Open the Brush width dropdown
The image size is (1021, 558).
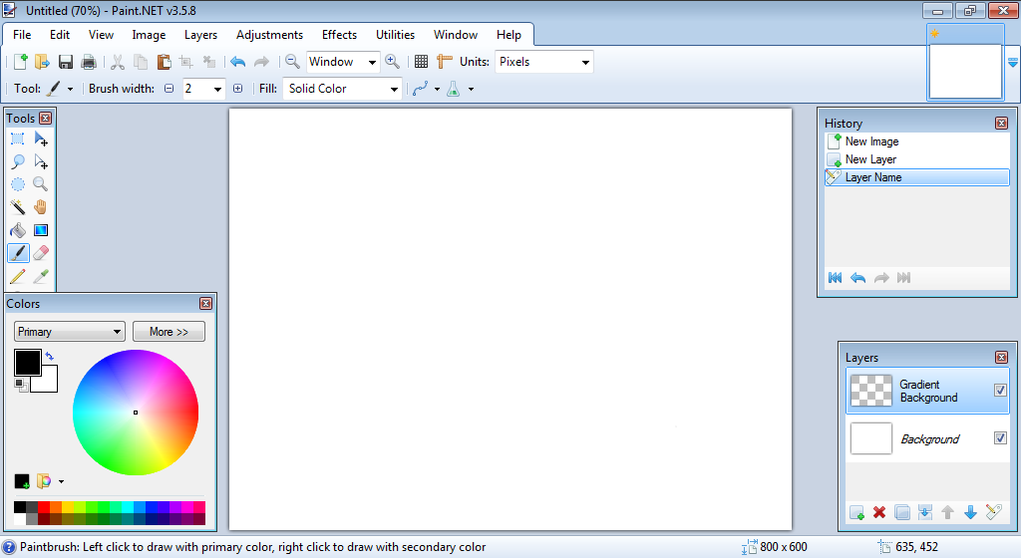pos(217,89)
